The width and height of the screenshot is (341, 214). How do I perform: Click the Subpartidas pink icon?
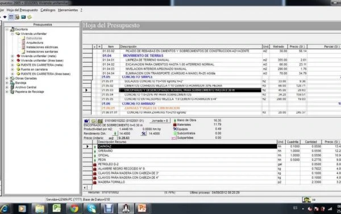pyautogui.click(x=174, y=138)
